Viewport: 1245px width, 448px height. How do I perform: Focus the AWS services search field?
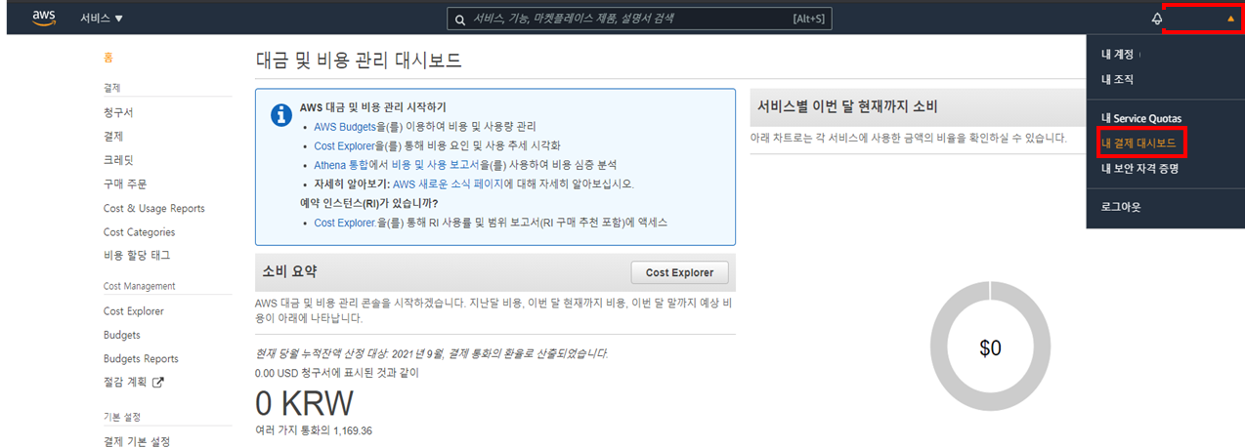tap(639, 19)
